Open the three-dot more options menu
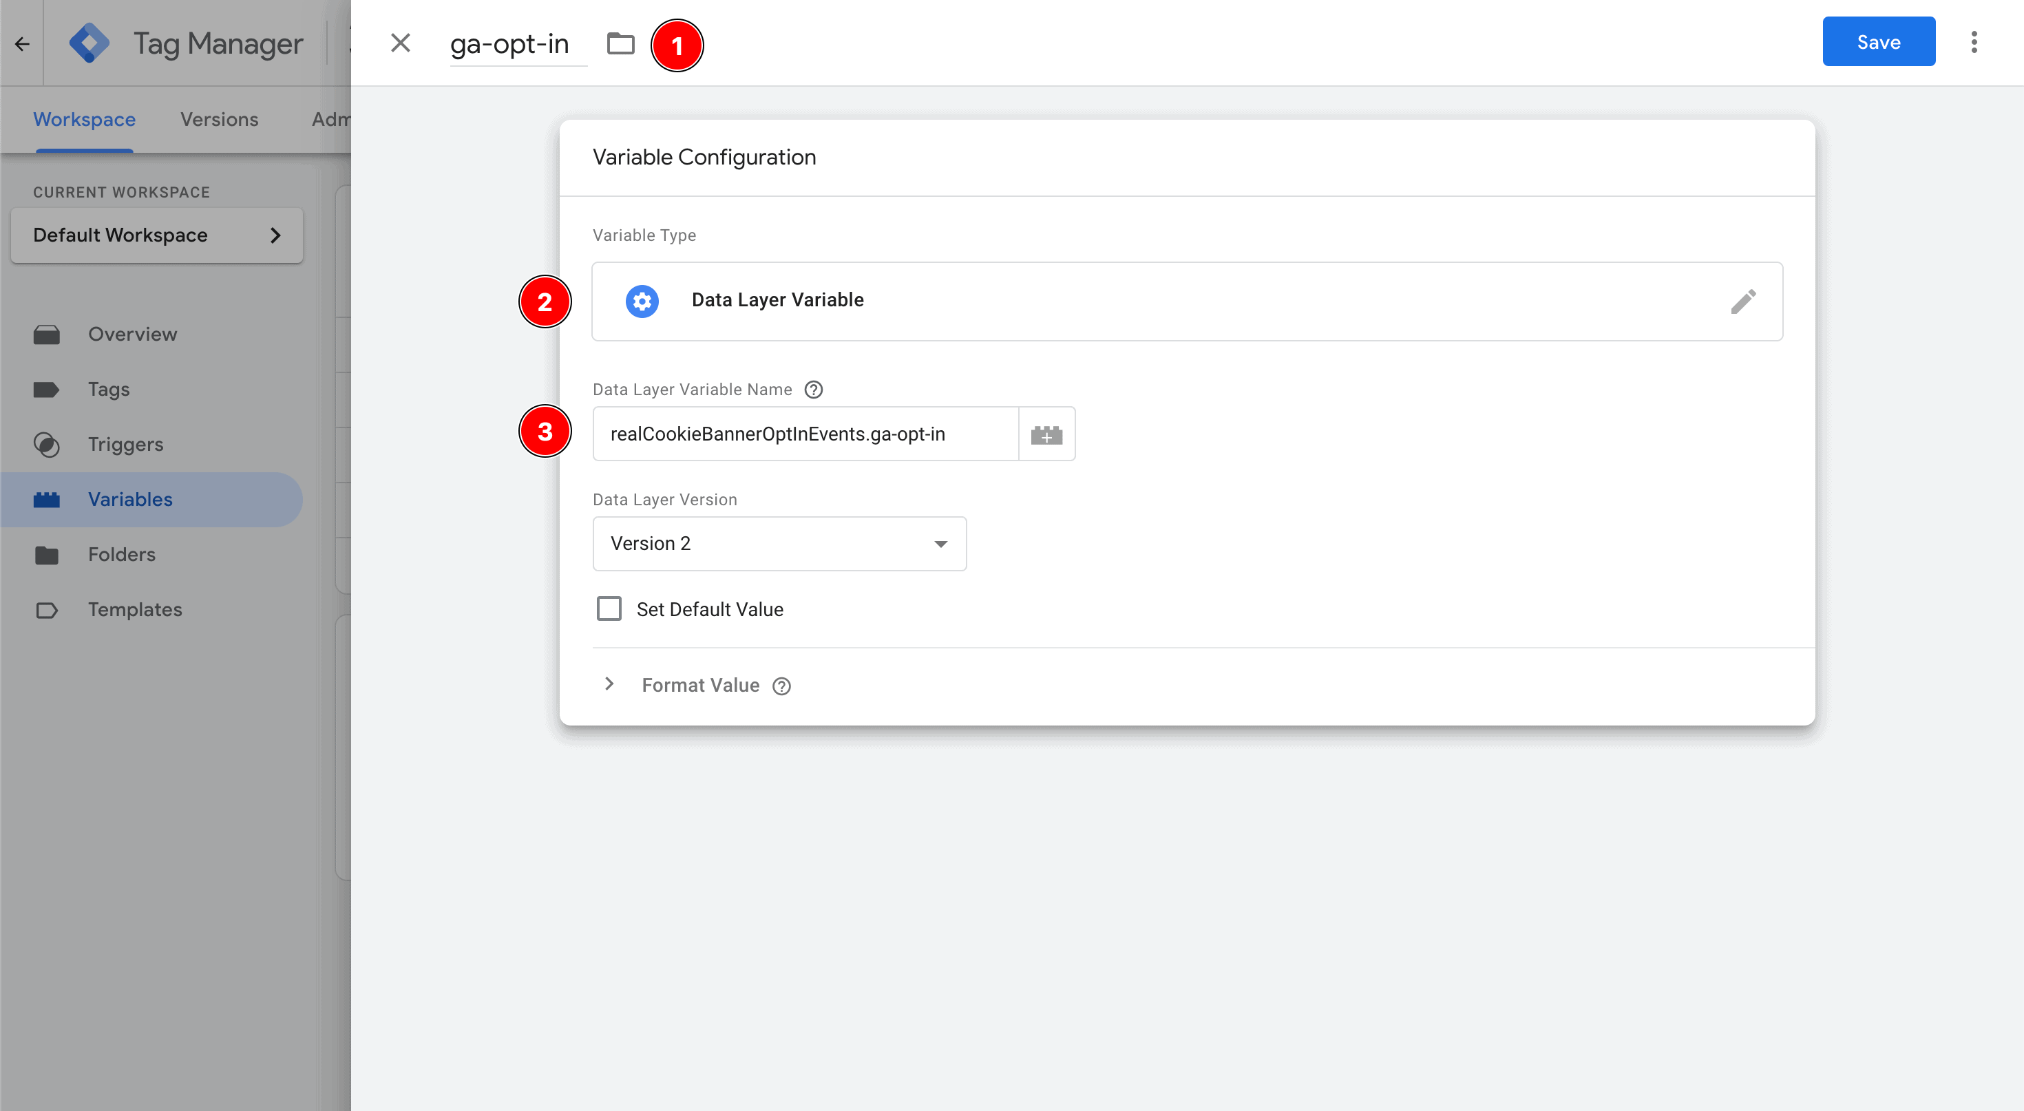2024x1111 pixels. [x=1974, y=43]
